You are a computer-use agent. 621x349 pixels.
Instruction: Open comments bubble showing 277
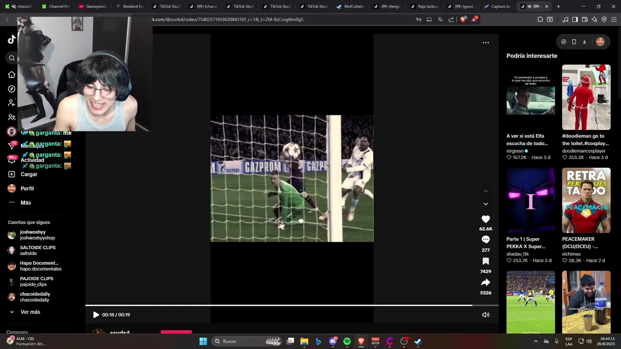click(486, 239)
